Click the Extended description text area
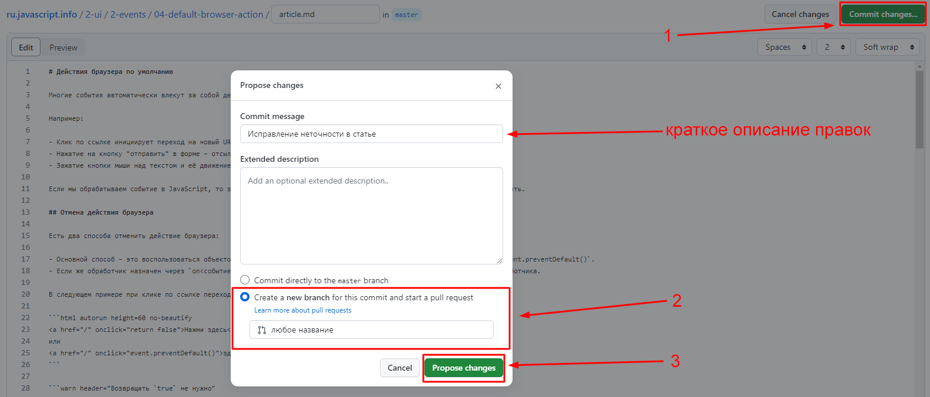 [x=372, y=216]
